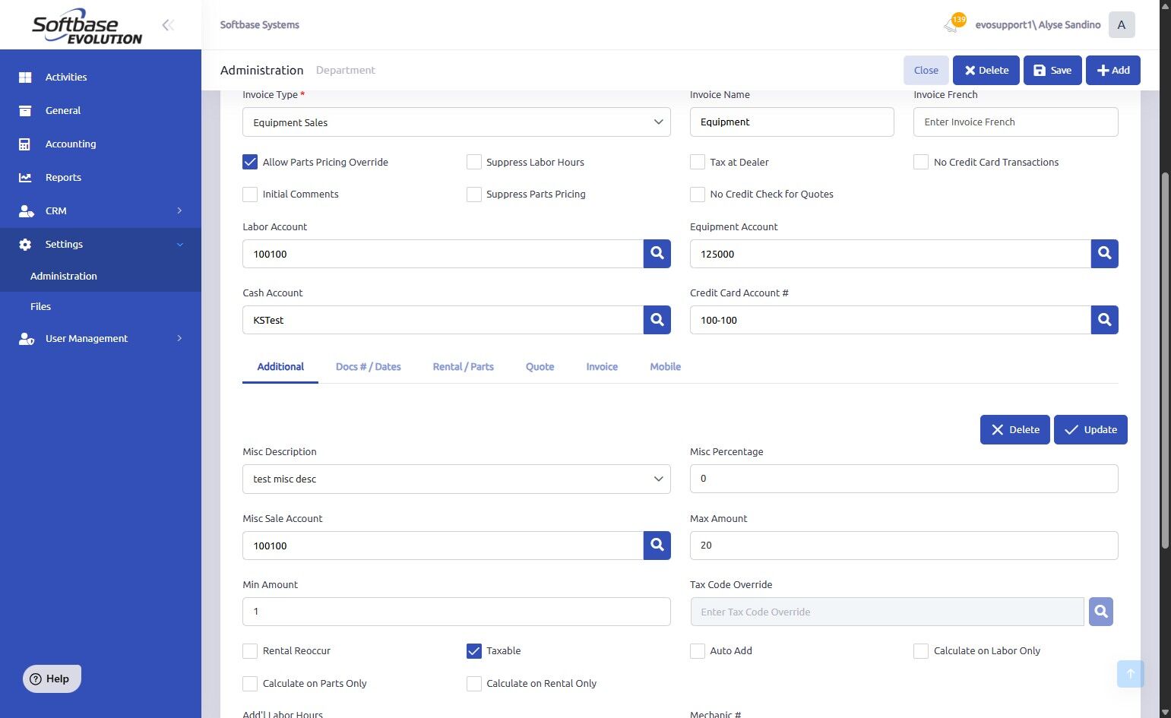Click the Equipment Account search icon
The height and width of the screenshot is (718, 1171).
pyautogui.click(x=1104, y=254)
